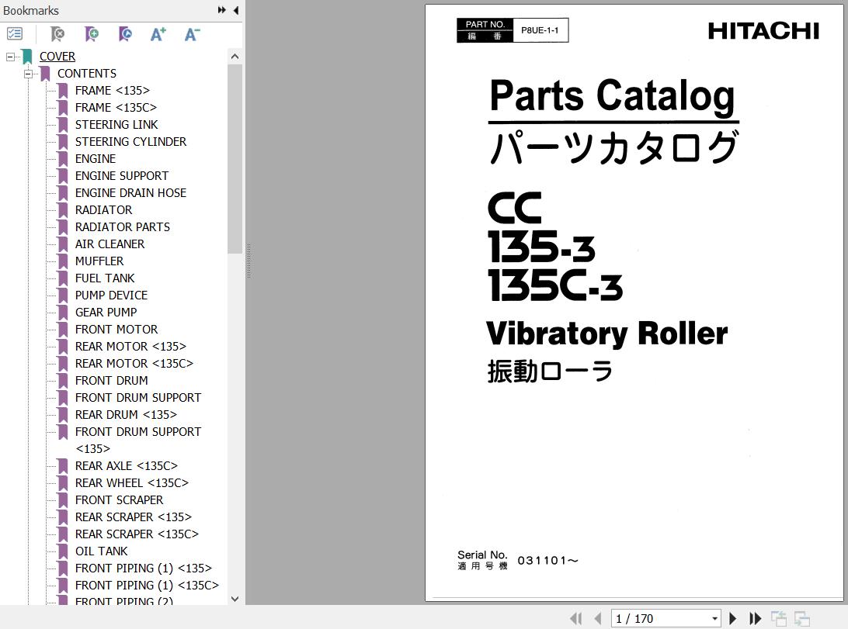
Task: Click the find current bookmark icon
Action: click(125, 34)
